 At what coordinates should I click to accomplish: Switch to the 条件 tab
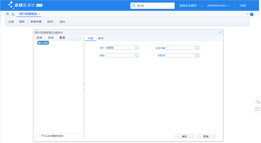[x=101, y=38]
